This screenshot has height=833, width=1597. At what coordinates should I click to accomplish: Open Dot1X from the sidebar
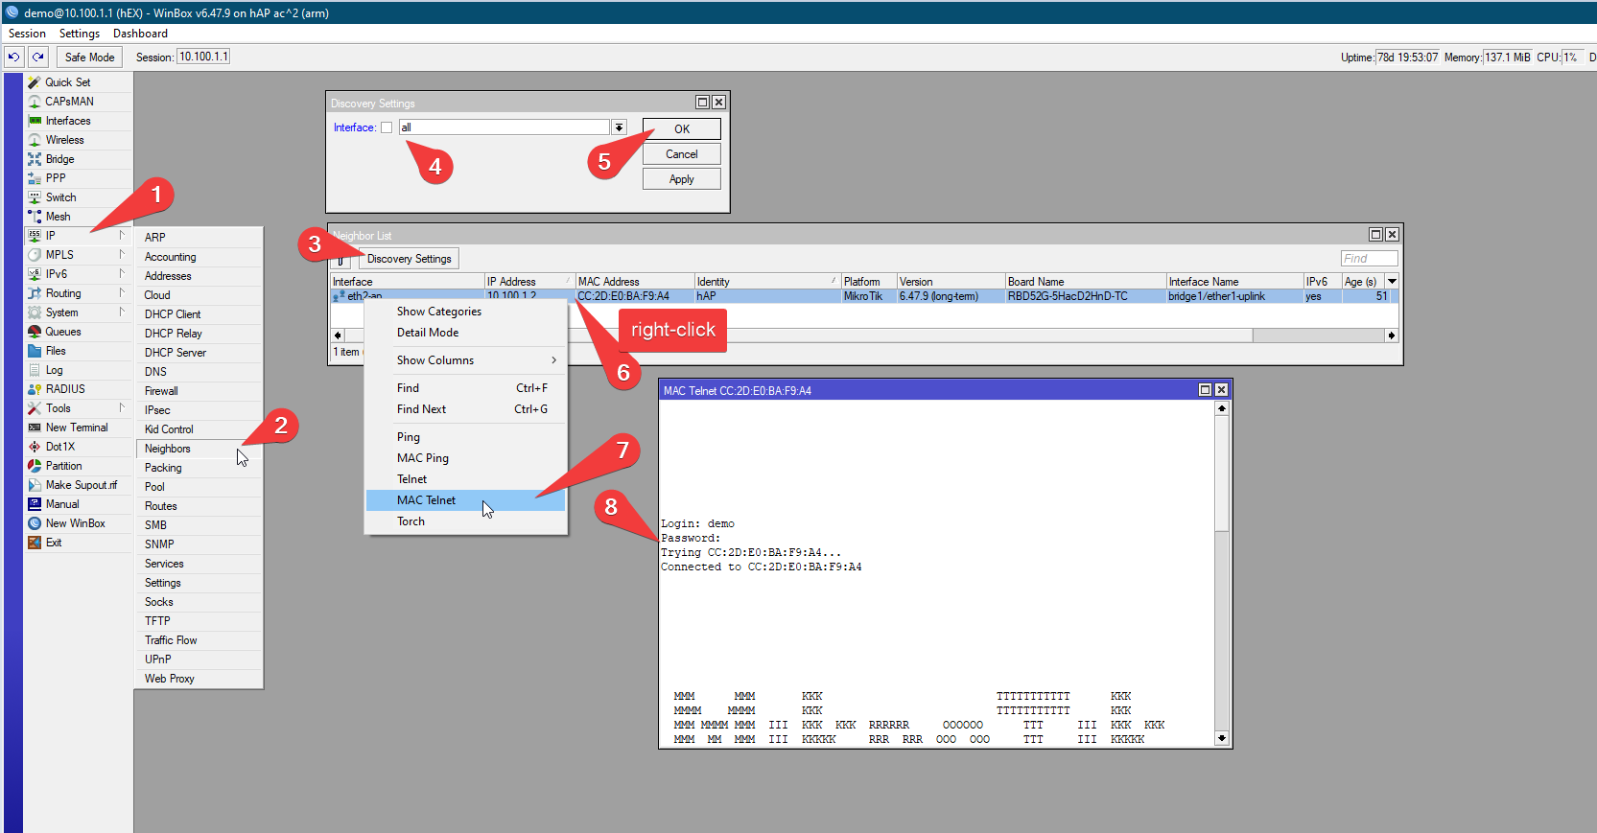point(59,447)
